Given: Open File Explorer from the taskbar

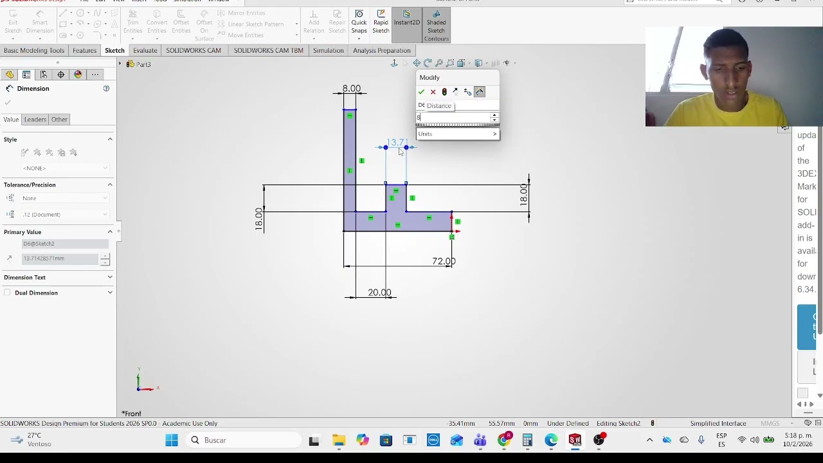Looking at the screenshot, I should pyautogui.click(x=339, y=440).
